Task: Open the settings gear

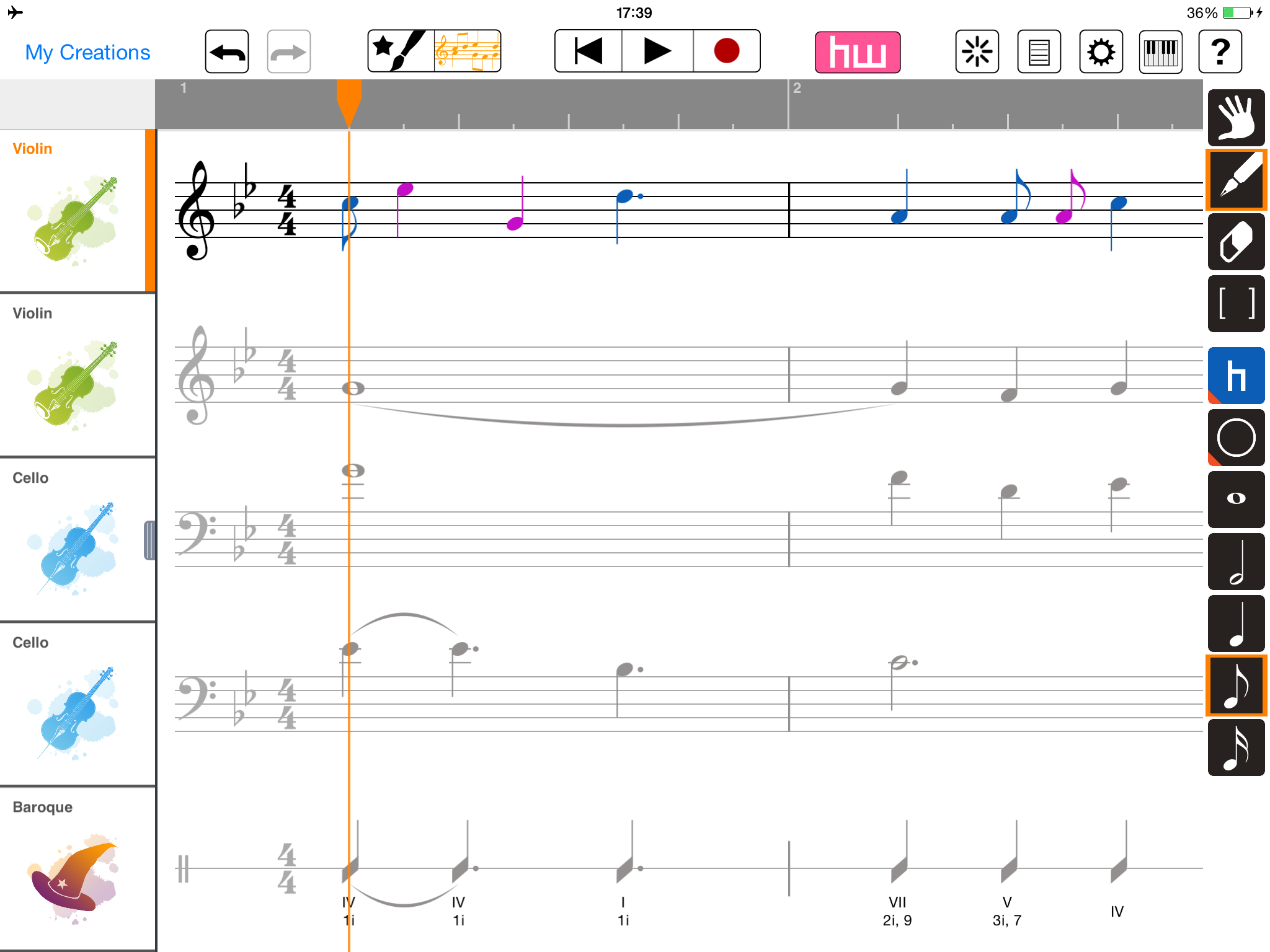Action: [x=1101, y=52]
